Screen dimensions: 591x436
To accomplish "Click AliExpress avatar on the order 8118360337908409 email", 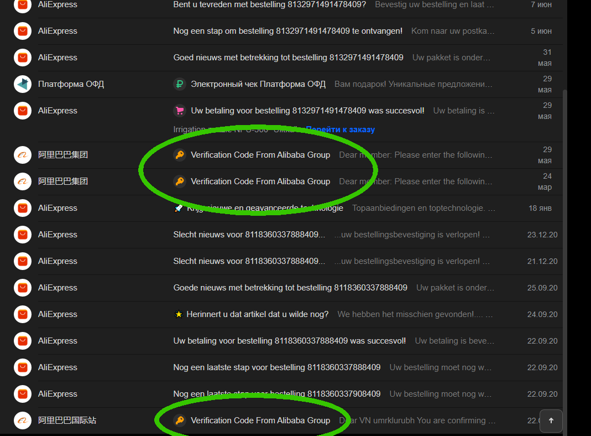I will click(23, 394).
